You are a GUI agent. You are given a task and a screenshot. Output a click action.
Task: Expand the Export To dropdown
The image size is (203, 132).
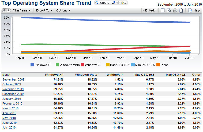pos(44,11)
